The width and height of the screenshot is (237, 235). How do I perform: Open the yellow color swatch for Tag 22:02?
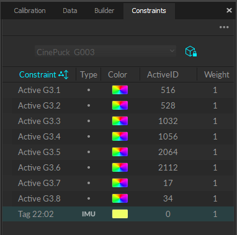click(120, 214)
